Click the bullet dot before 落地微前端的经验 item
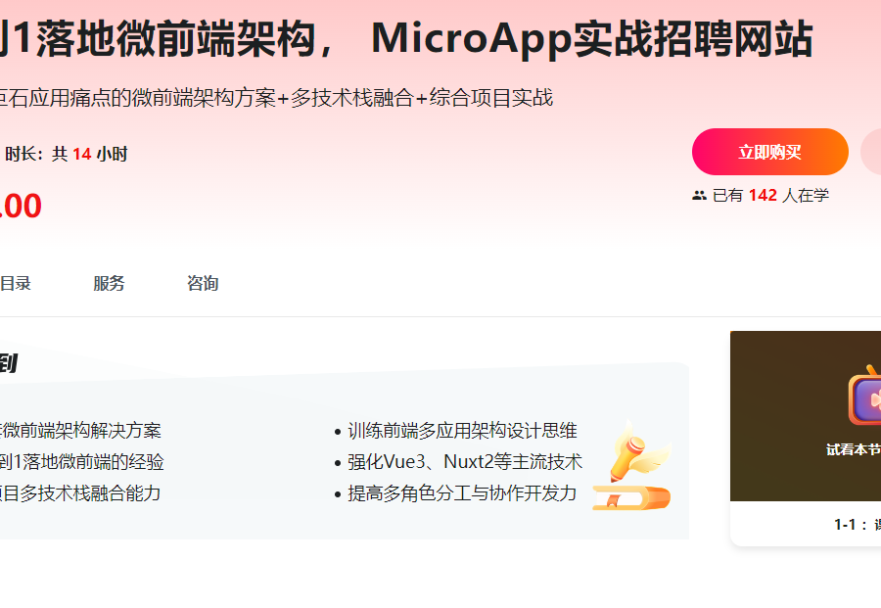 (2, 461)
